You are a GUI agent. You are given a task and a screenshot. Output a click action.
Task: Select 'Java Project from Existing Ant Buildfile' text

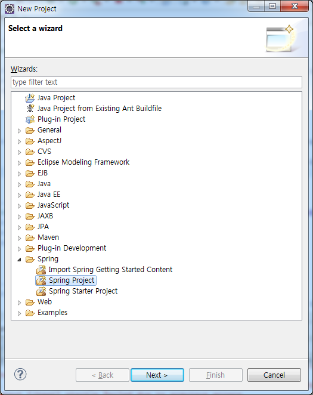[100, 109]
